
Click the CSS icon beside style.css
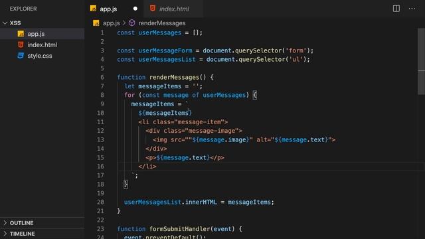[21, 56]
